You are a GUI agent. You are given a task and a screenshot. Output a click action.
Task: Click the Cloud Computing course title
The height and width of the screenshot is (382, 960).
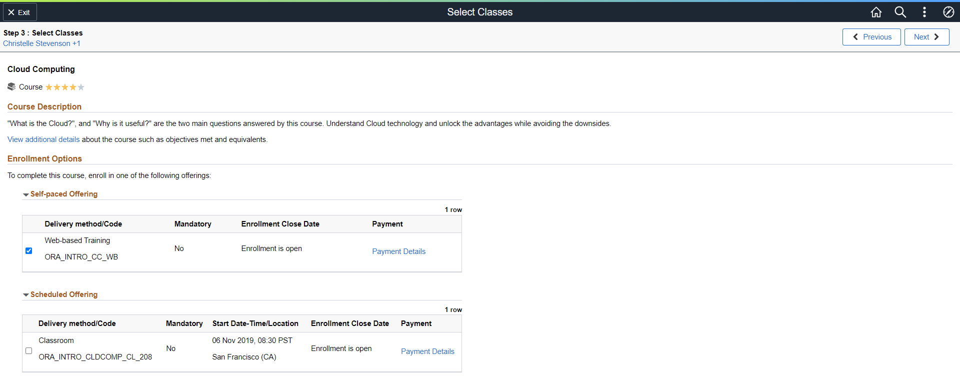click(41, 69)
